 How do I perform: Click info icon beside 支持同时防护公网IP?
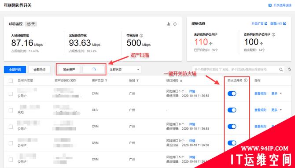click(273, 35)
